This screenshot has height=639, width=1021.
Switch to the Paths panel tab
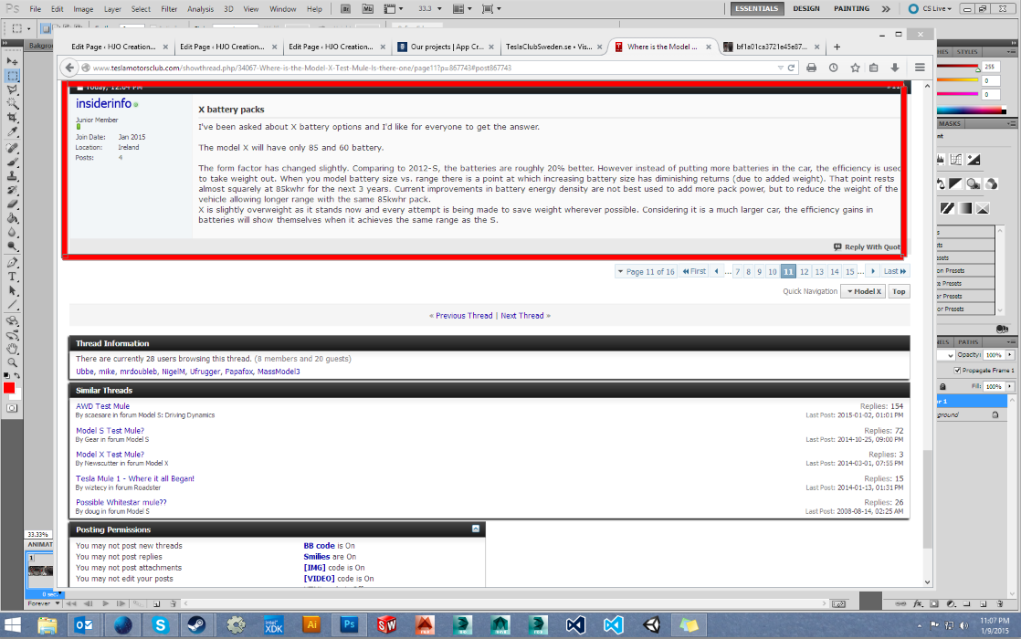pos(968,342)
